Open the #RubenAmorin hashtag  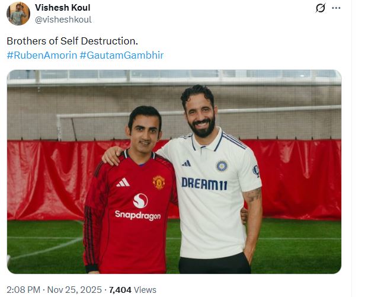pos(41,55)
